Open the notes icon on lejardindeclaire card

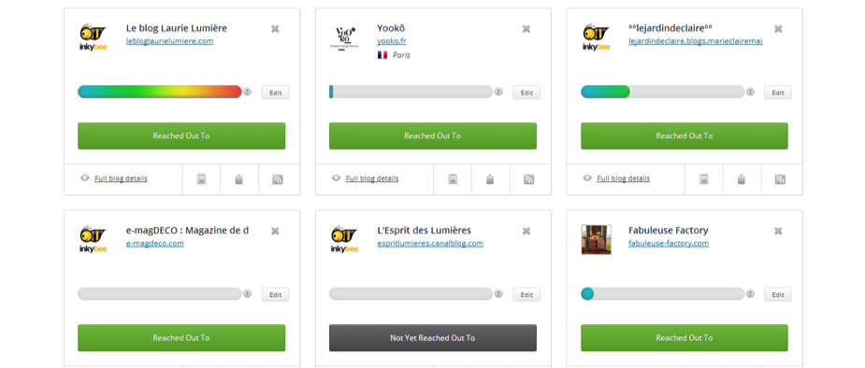coord(704,179)
